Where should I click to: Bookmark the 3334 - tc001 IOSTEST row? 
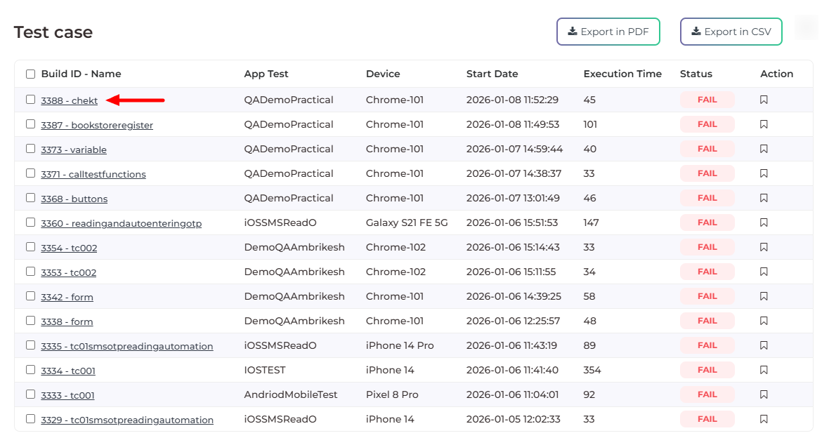[764, 370]
